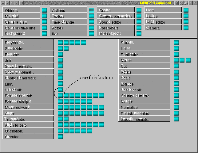
Task: Click the Detach triangles label
Action: (x=144, y=113)
